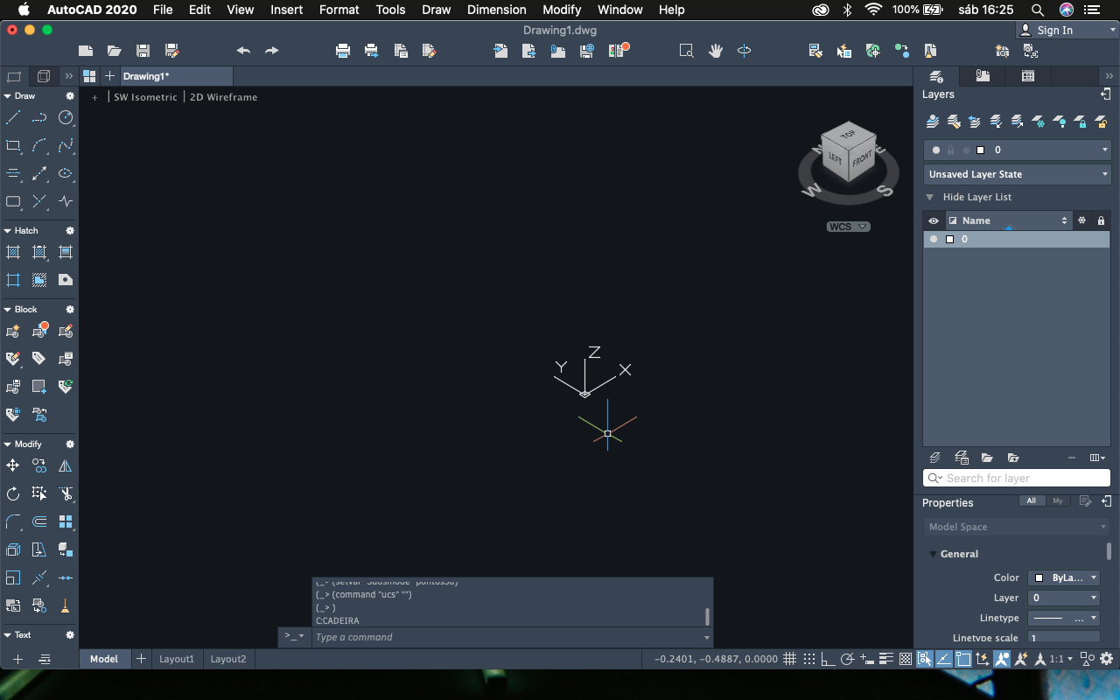The image size is (1120, 700).
Task: Open macOS Spotlight search icon
Action: (x=1037, y=10)
